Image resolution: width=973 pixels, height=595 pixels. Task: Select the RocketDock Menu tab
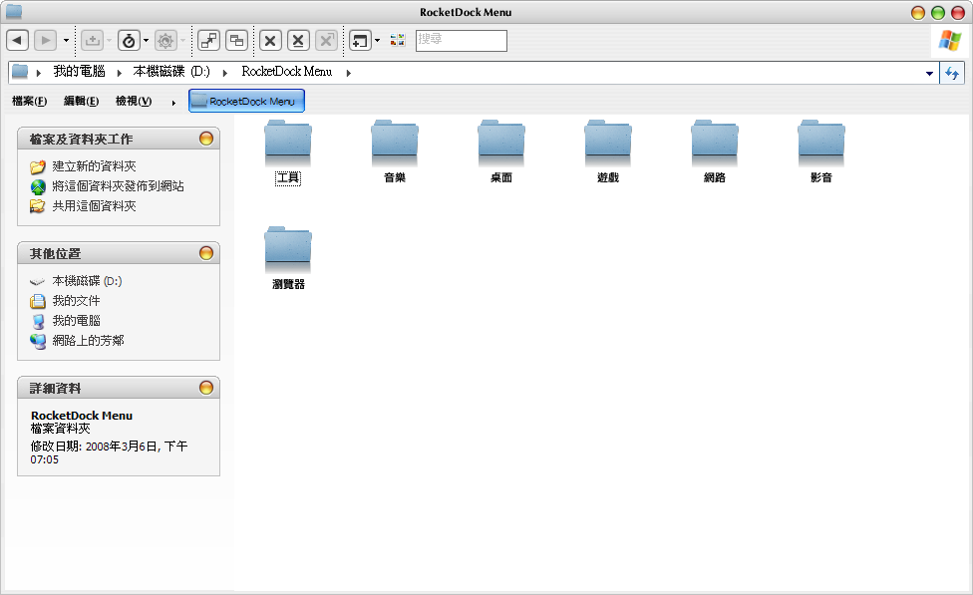click(246, 101)
